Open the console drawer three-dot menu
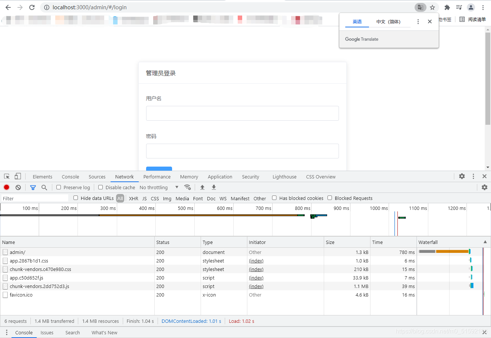The image size is (491, 338). click(x=7, y=332)
